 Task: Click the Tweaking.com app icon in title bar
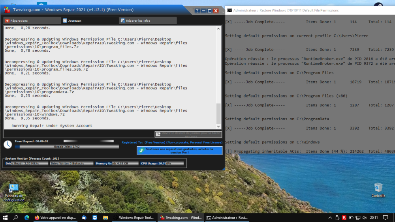click(7, 10)
